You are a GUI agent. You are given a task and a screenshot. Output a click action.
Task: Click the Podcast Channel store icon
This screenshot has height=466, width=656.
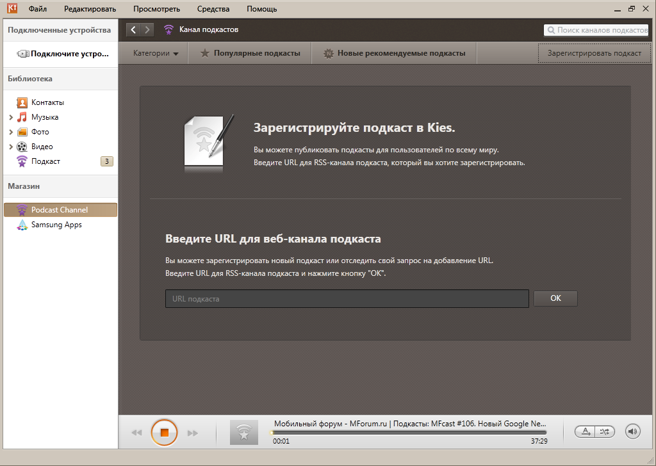pyautogui.click(x=22, y=210)
